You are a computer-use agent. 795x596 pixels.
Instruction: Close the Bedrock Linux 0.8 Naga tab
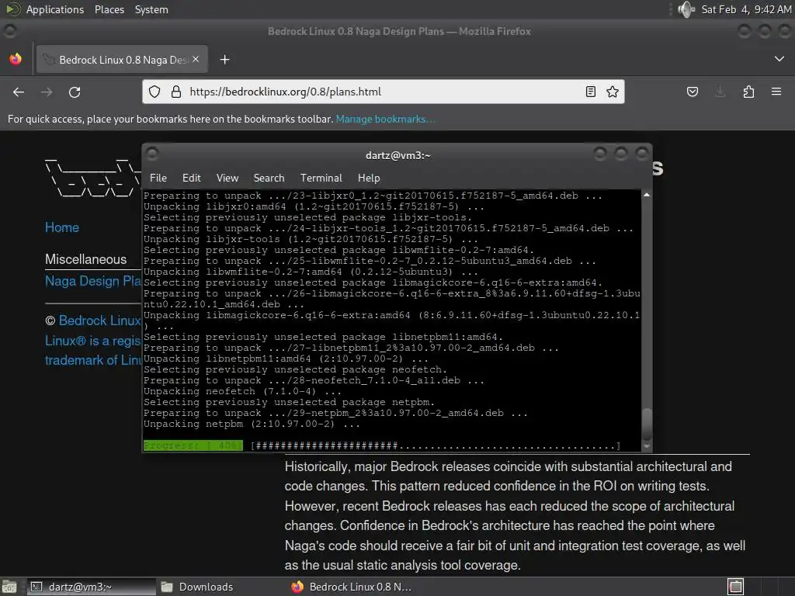click(x=196, y=59)
